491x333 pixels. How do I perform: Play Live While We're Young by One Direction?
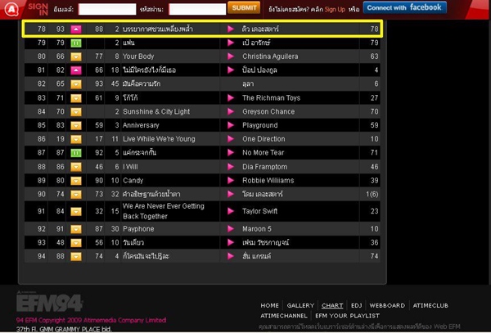pos(231,139)
